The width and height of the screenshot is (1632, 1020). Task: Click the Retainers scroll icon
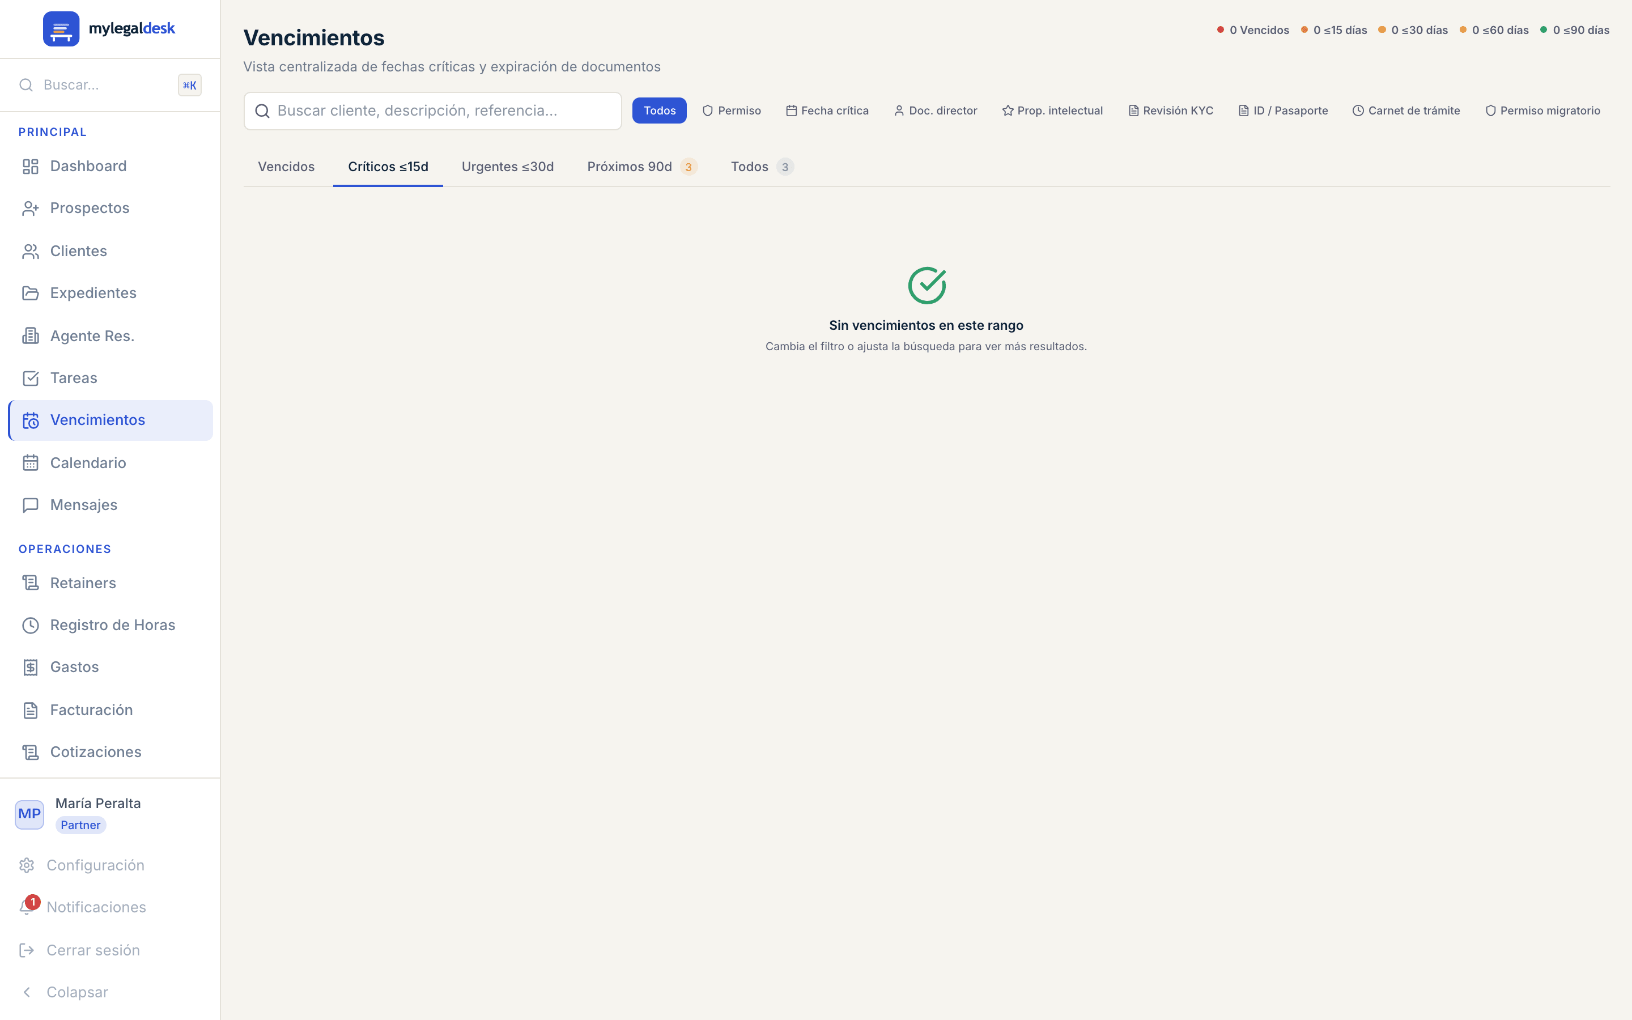(x=31, y=583)
